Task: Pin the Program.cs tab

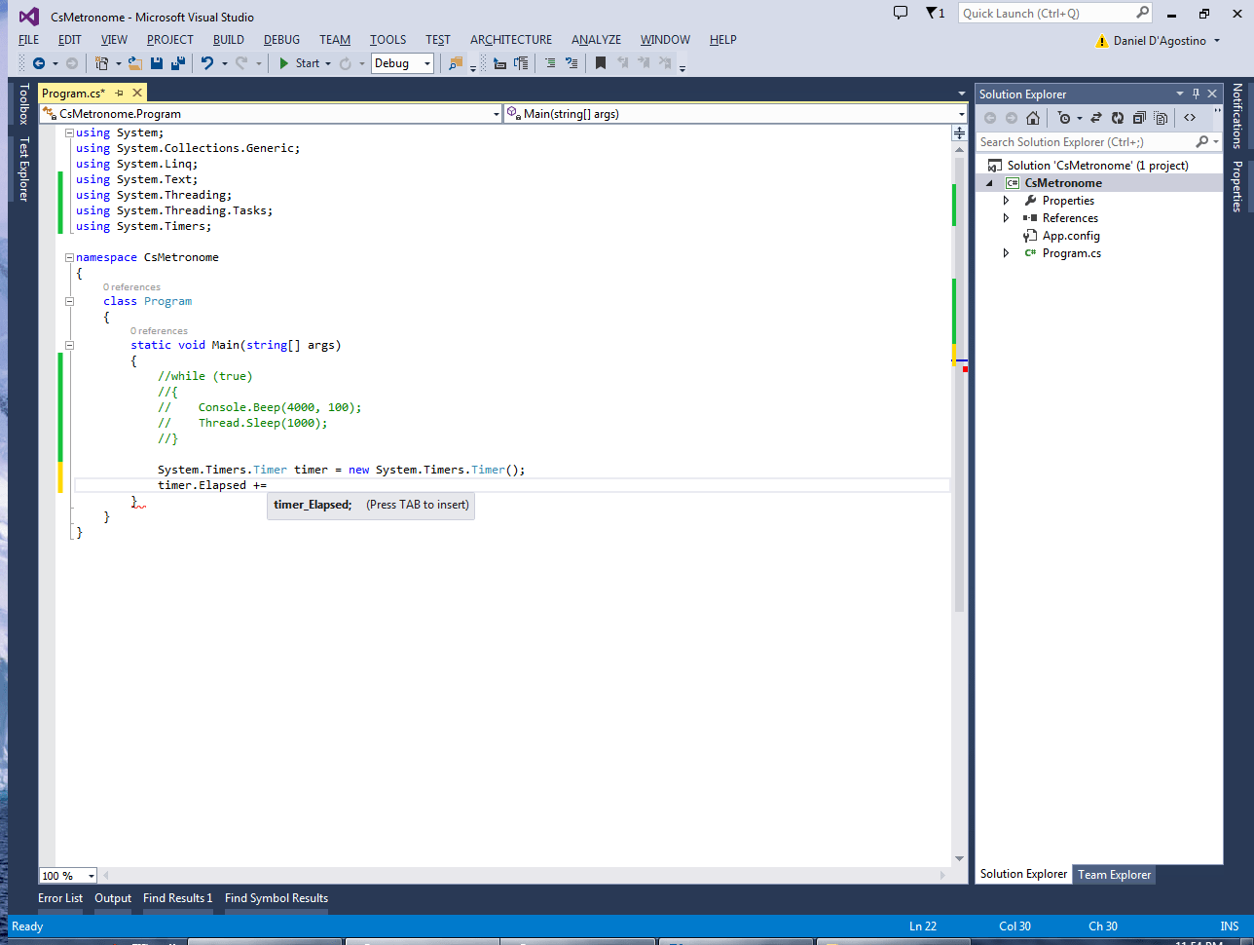Action: tap(120, 94)
